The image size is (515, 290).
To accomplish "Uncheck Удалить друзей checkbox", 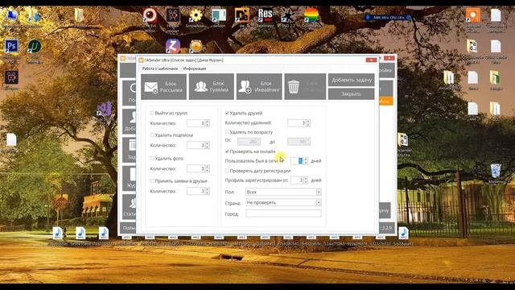I will (x=227, y=113).
